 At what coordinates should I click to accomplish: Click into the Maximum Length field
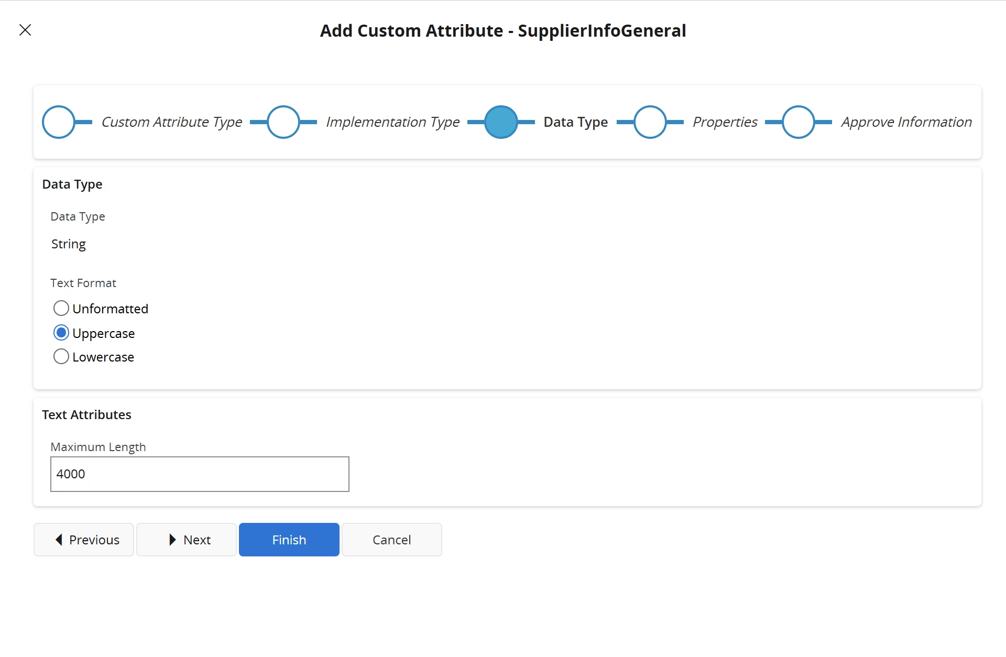click(x=200, y=474)
